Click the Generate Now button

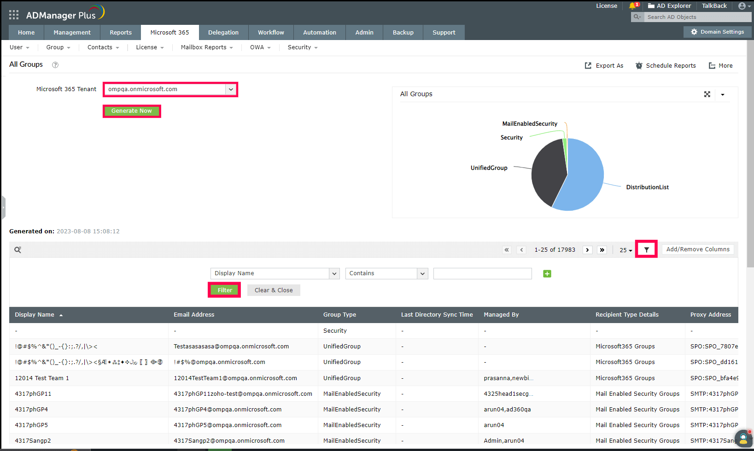[131, 111]
